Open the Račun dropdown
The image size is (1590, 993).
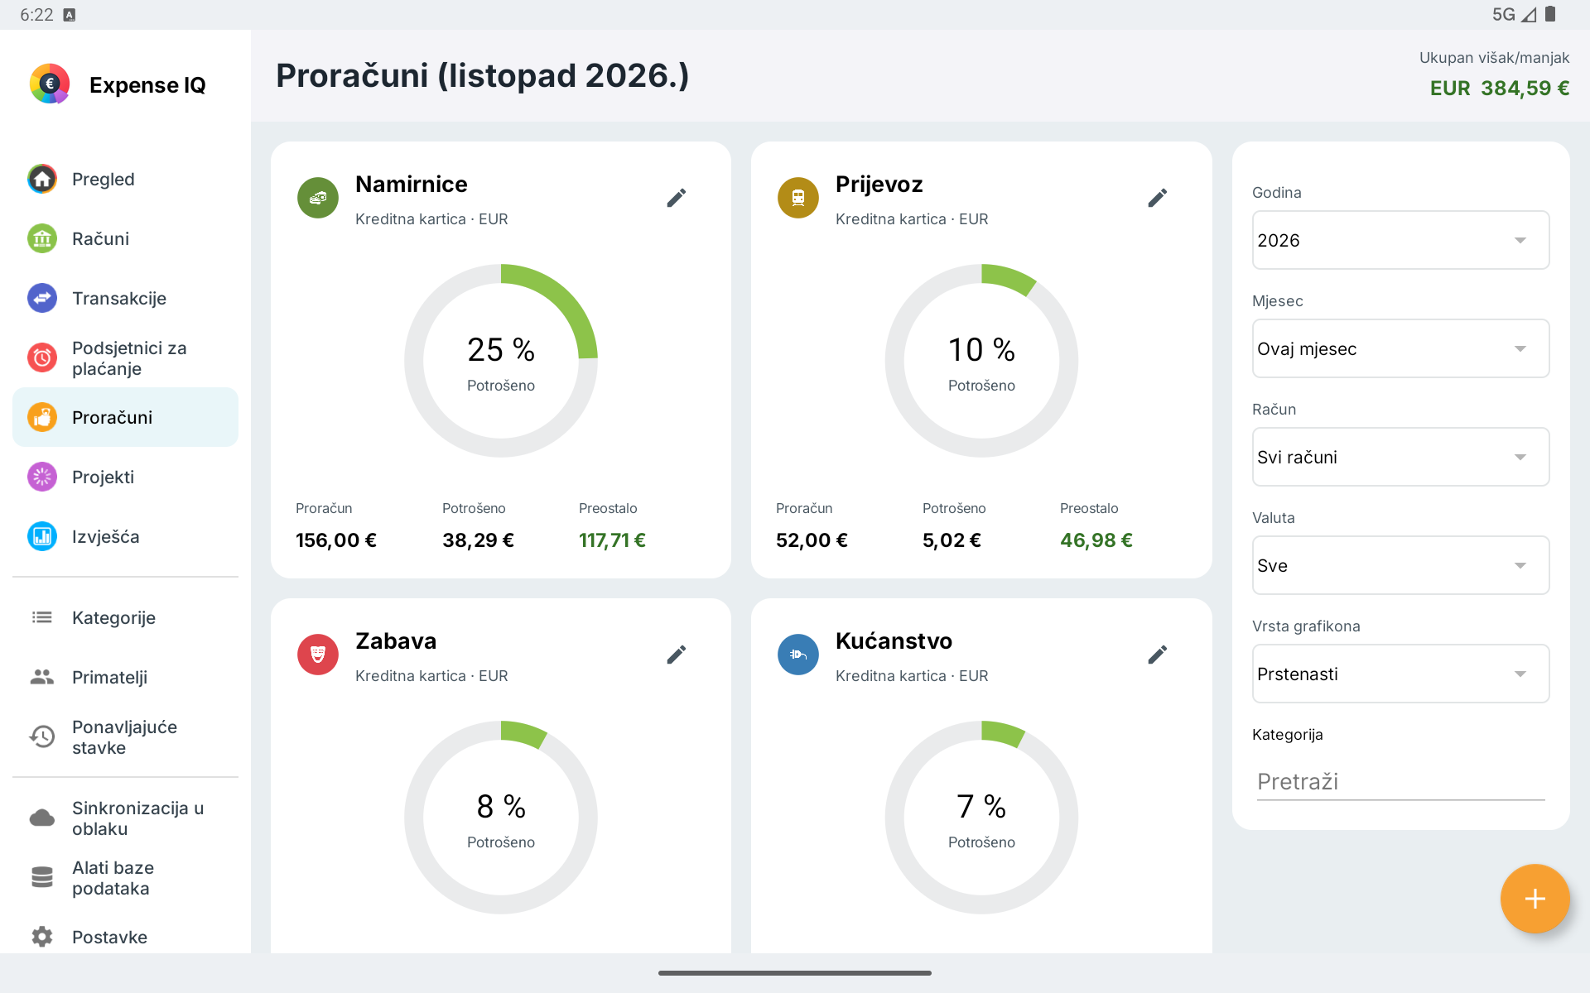(x=1400, y=457)
